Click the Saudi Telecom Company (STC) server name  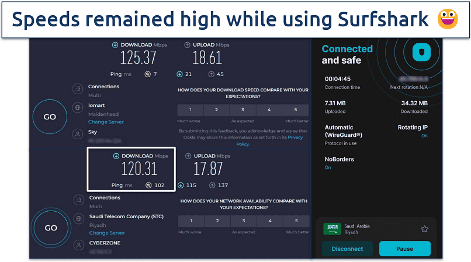pyautogui.click(x=126, y=216)
